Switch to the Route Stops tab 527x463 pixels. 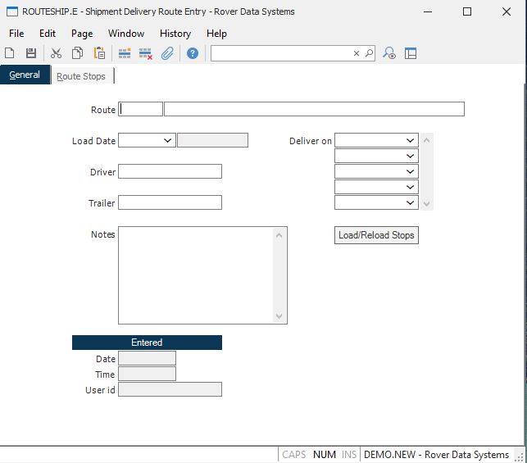coord(81,76)
